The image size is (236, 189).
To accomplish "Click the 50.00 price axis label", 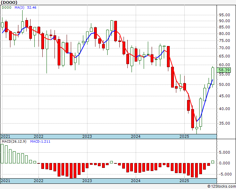I will coord(225,84).
